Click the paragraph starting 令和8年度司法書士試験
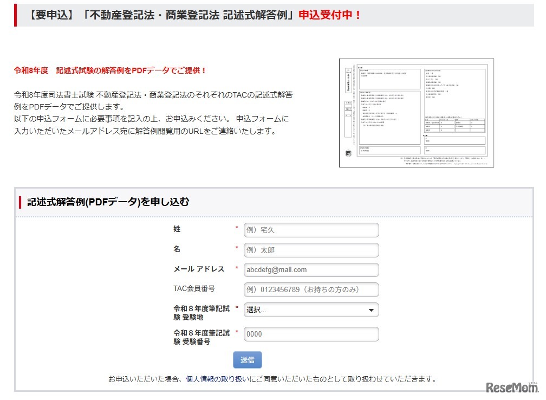Image resolution: width=546 pixels, height=400 pixels. 153,113
